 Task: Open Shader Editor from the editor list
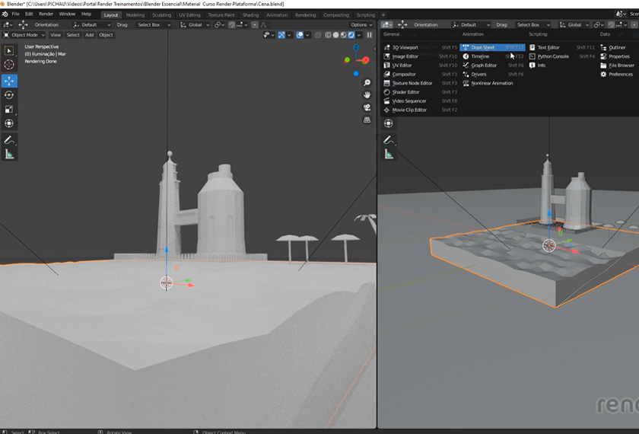(405, 92)
